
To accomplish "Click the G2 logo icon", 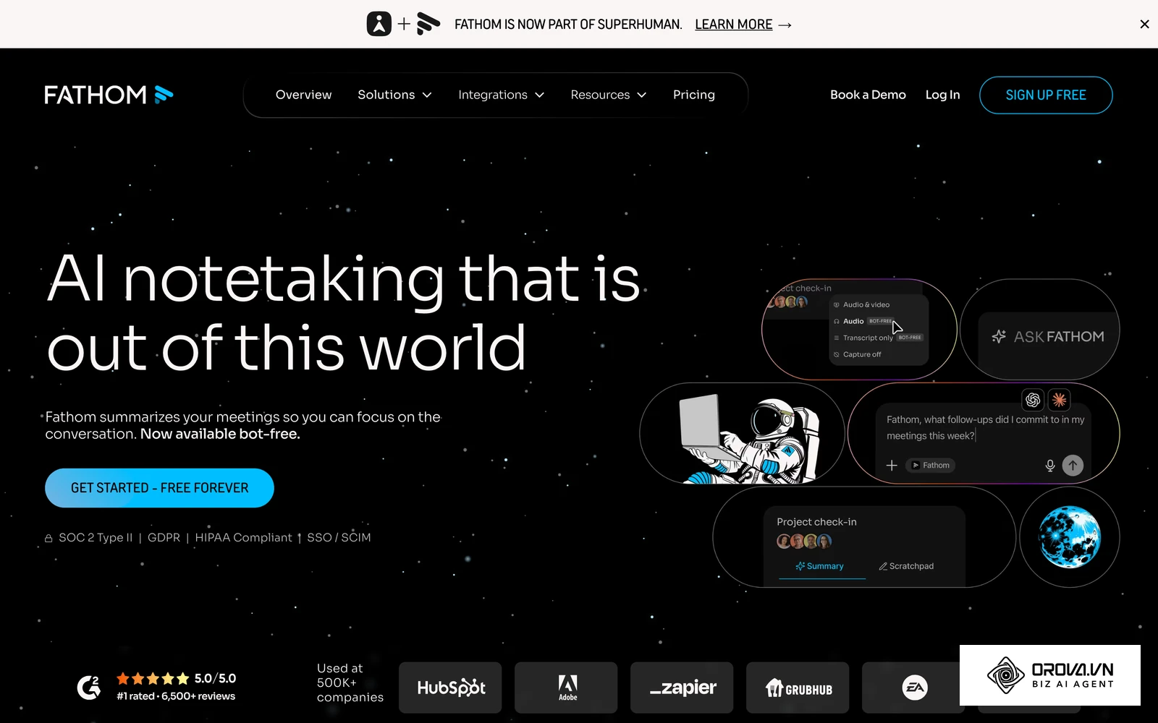I will pyautogui.click(x=89, y=687).
